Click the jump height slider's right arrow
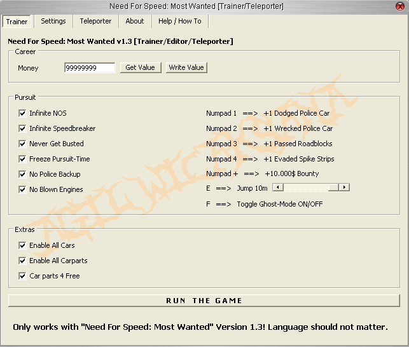Screen dimensions: 409x347 [x=344, y=187]
